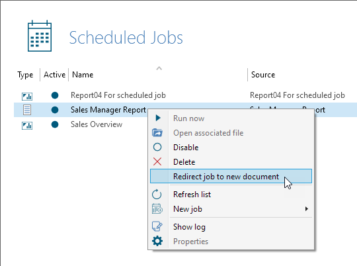The width and height of the screenshot is (357, 266).
Task: Toggle active dot for Sales Manager Report
Action: point(55,110)
